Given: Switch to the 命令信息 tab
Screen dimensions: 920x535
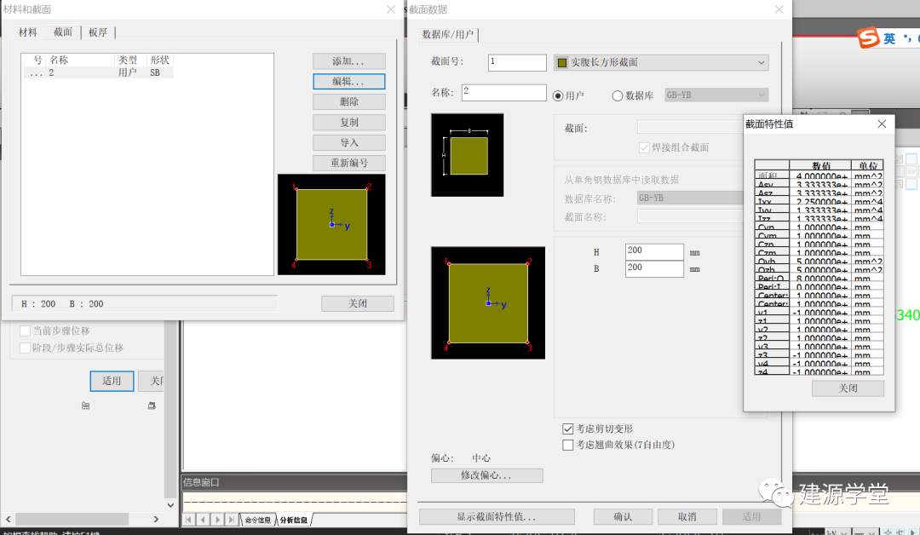Looking at the screenshot, I should 258,519.
